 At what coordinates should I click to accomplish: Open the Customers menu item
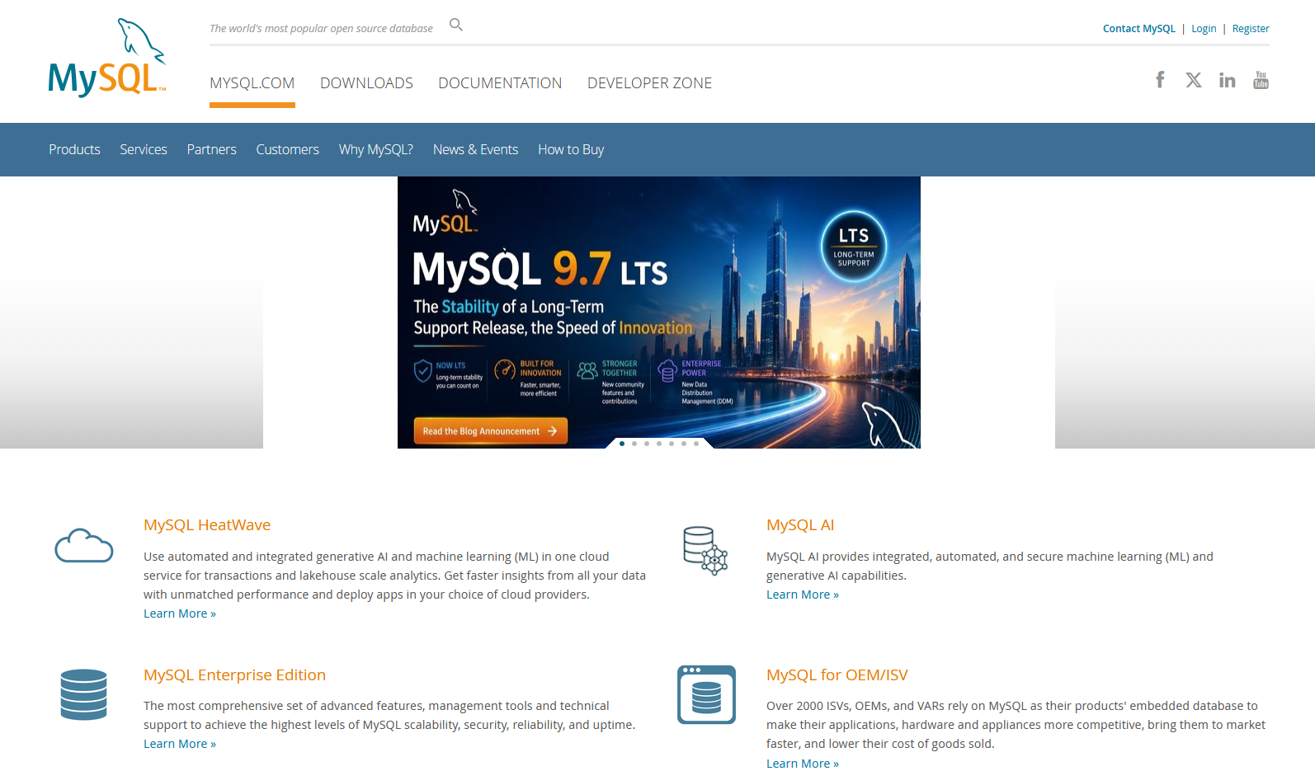[287, 149]
